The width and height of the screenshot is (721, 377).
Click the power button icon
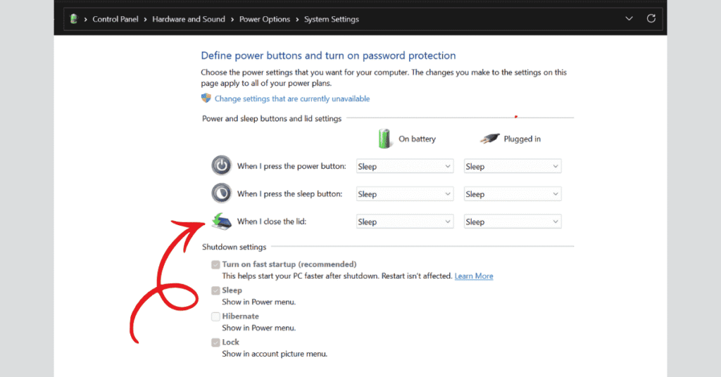(221, 165)
